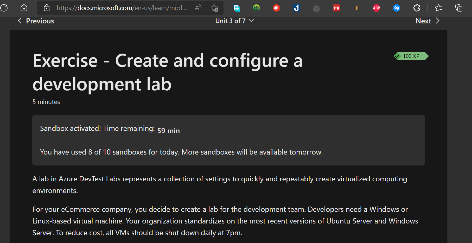Open the dark blue J extension icon
Screen dimensions: 472x243
pos(296,8)
